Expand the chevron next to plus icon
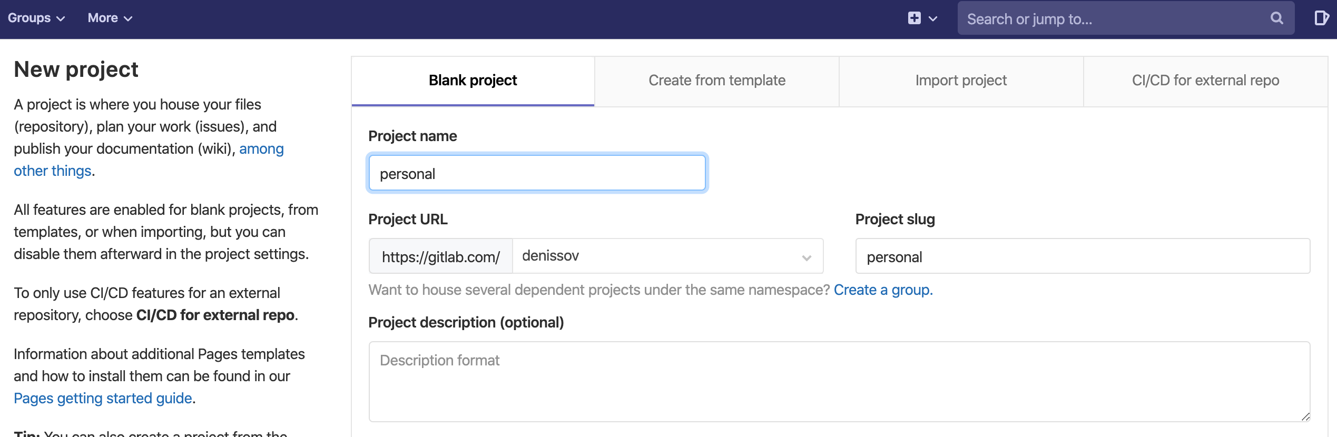 (x=933, y=19)
